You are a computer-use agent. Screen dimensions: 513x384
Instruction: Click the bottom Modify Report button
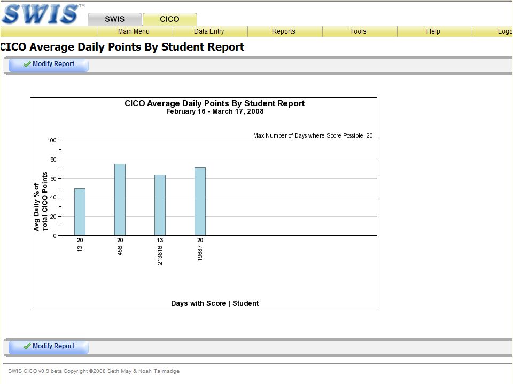(x=49, y=347)
